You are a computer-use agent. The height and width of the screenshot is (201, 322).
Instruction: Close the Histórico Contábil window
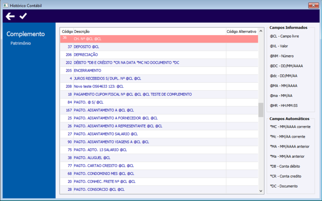[313, 5]
